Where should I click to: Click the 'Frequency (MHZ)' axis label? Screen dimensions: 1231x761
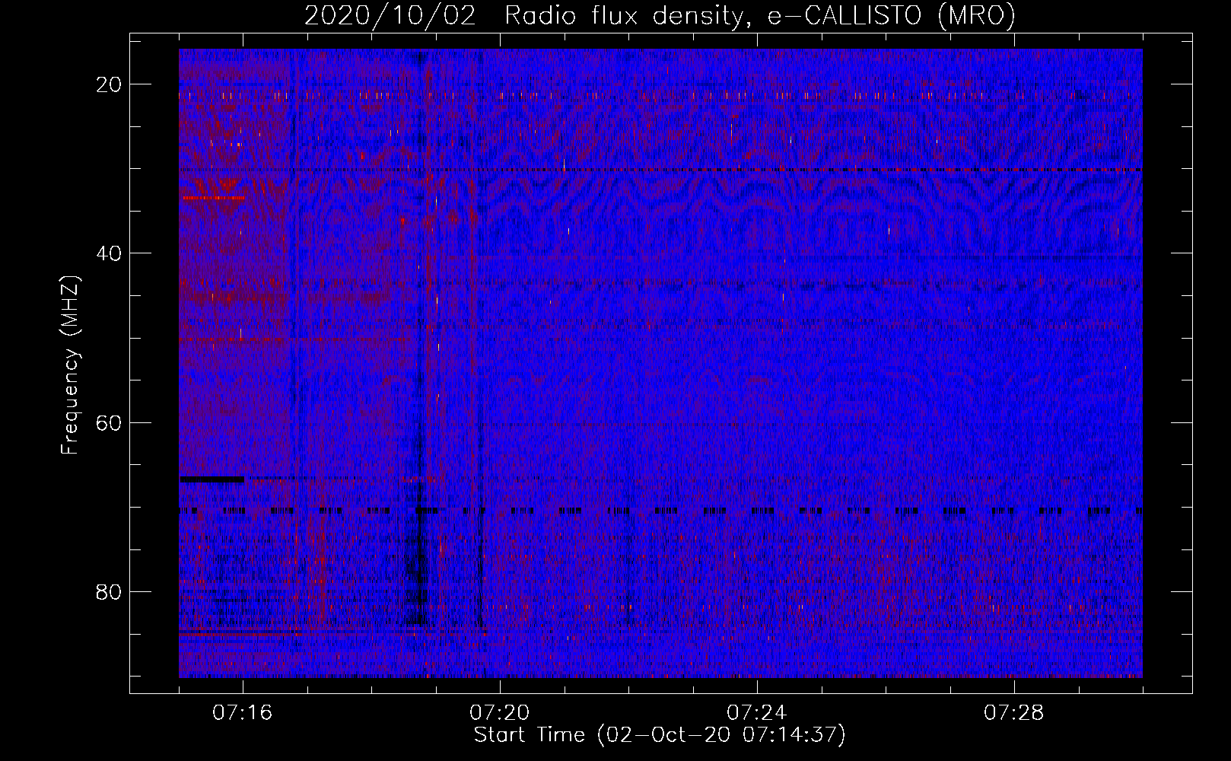70,365
